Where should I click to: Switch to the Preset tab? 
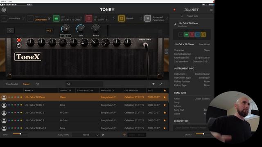(26, 84)
